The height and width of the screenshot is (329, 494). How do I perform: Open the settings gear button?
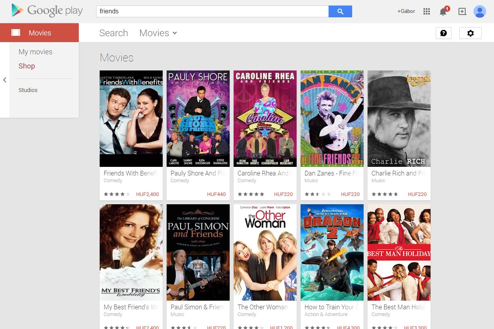pyautogui.click(x=470, y=33)
